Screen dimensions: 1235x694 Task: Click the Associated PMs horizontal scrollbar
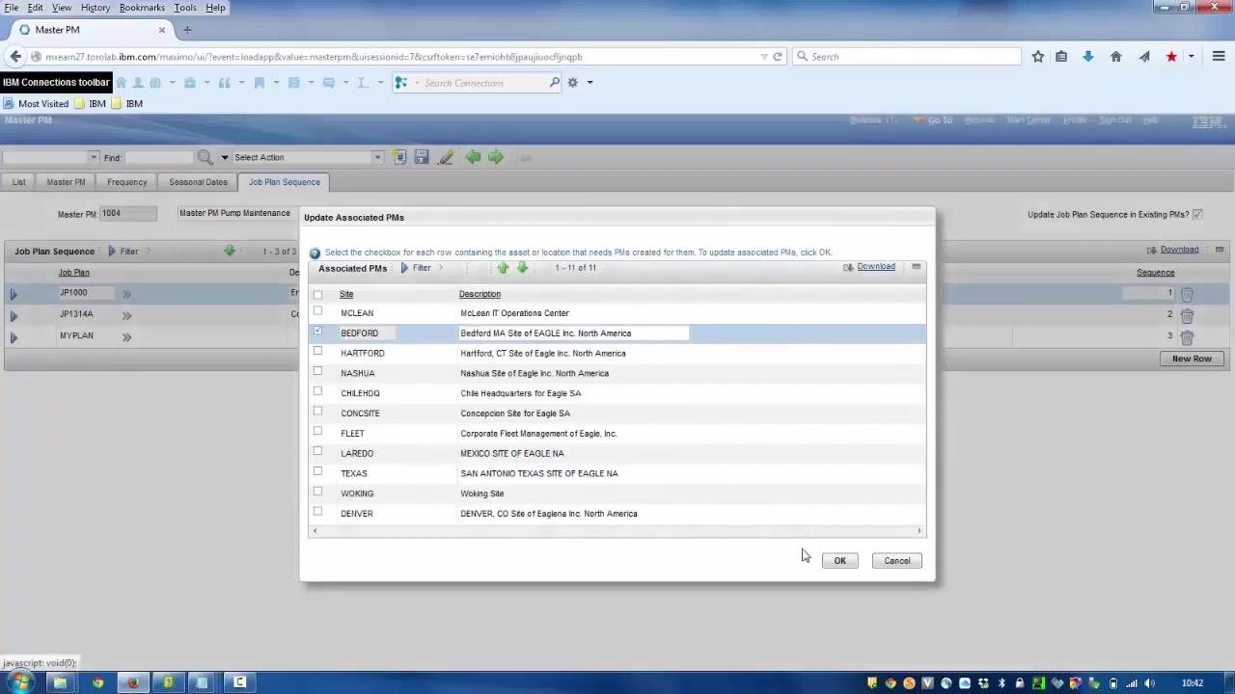coord(617,531)
